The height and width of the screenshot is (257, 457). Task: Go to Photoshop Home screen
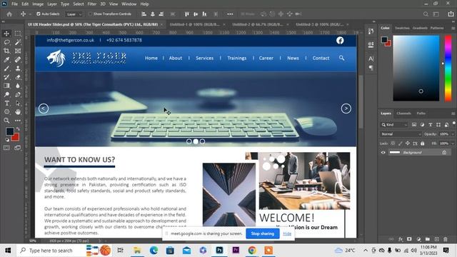pos(9,14)
